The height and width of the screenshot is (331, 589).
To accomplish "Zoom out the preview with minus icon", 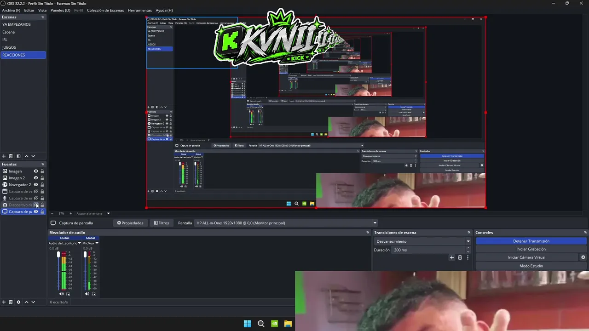I will tap(52, 213).
